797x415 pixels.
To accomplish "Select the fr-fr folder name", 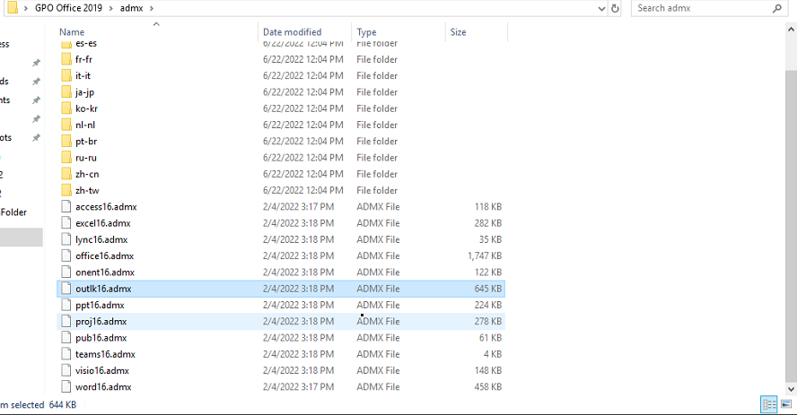I will click(83, 59).
